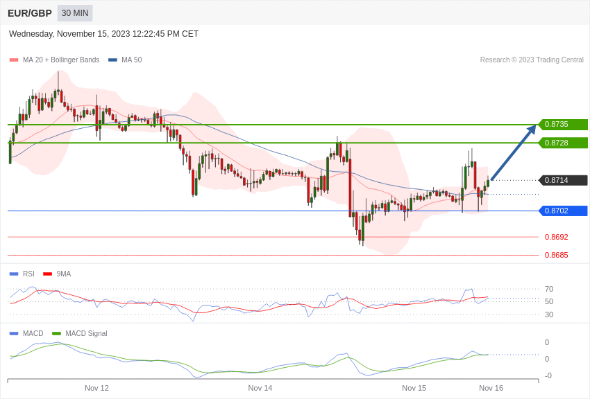
Task: Click the red 9MA legend swatch
Action: point(48,274)
